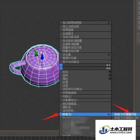Choose 放置轴曲面 entry

[x=85, y=93]
